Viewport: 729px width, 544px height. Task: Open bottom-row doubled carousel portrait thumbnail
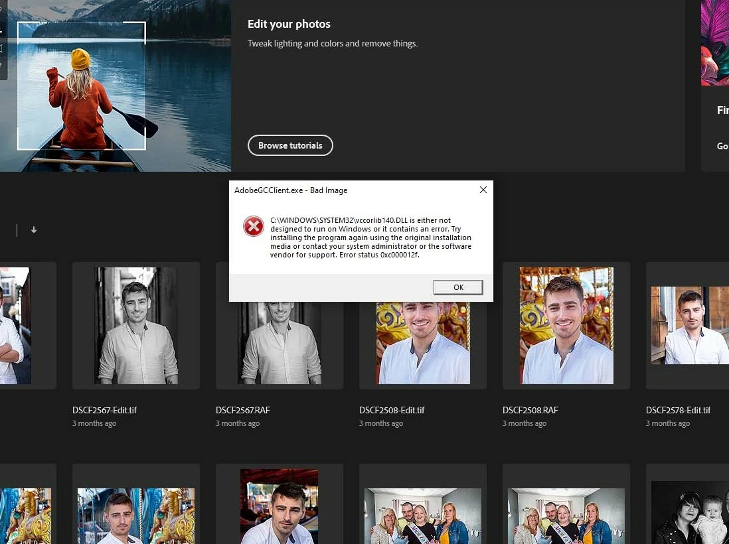(136, 515)
